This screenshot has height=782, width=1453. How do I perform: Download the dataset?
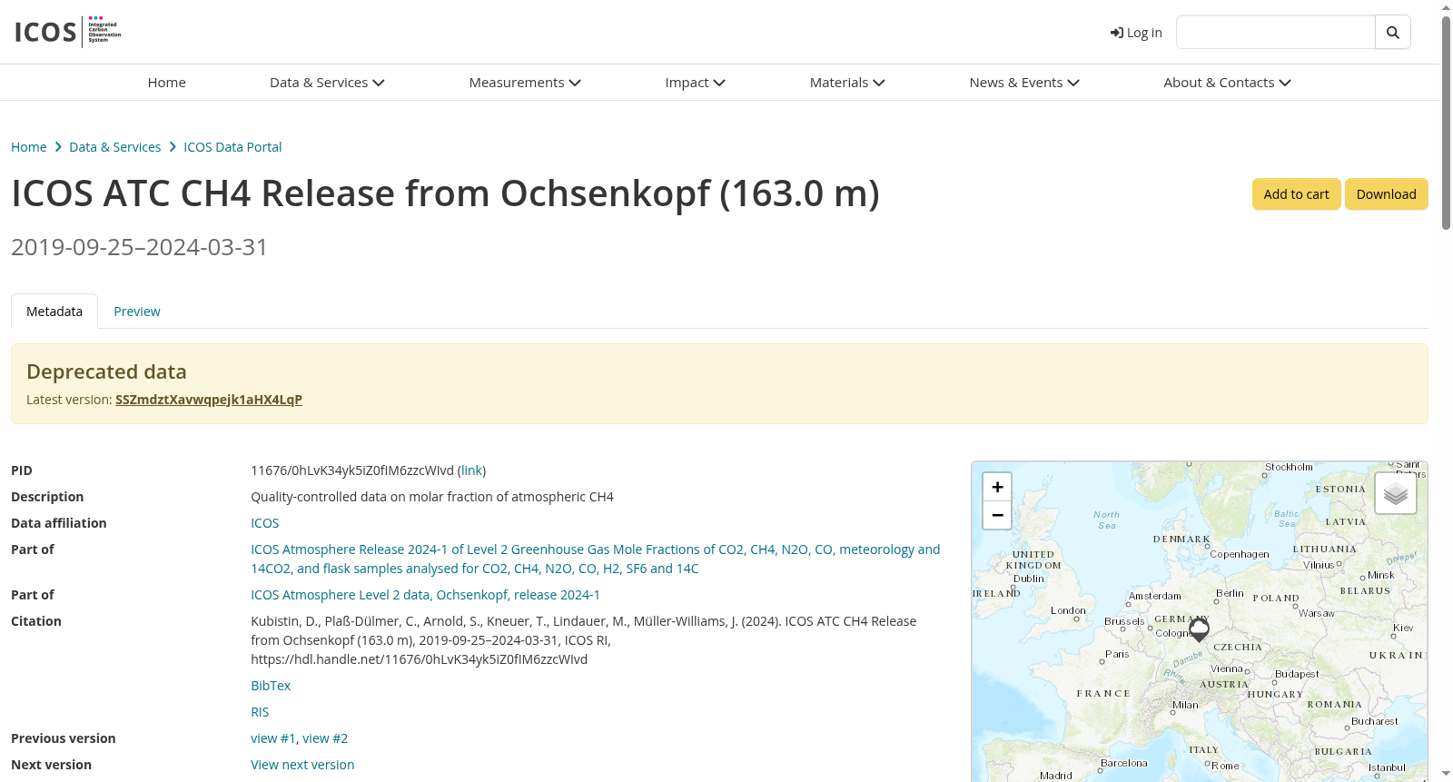tap(1386, 194)
